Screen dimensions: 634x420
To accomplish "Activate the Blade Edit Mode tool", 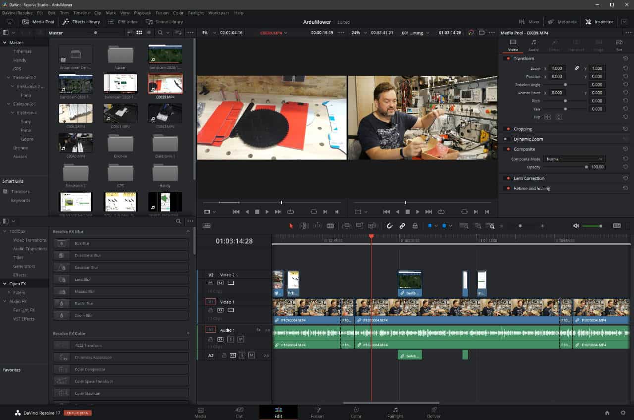I will click(330, 226).
